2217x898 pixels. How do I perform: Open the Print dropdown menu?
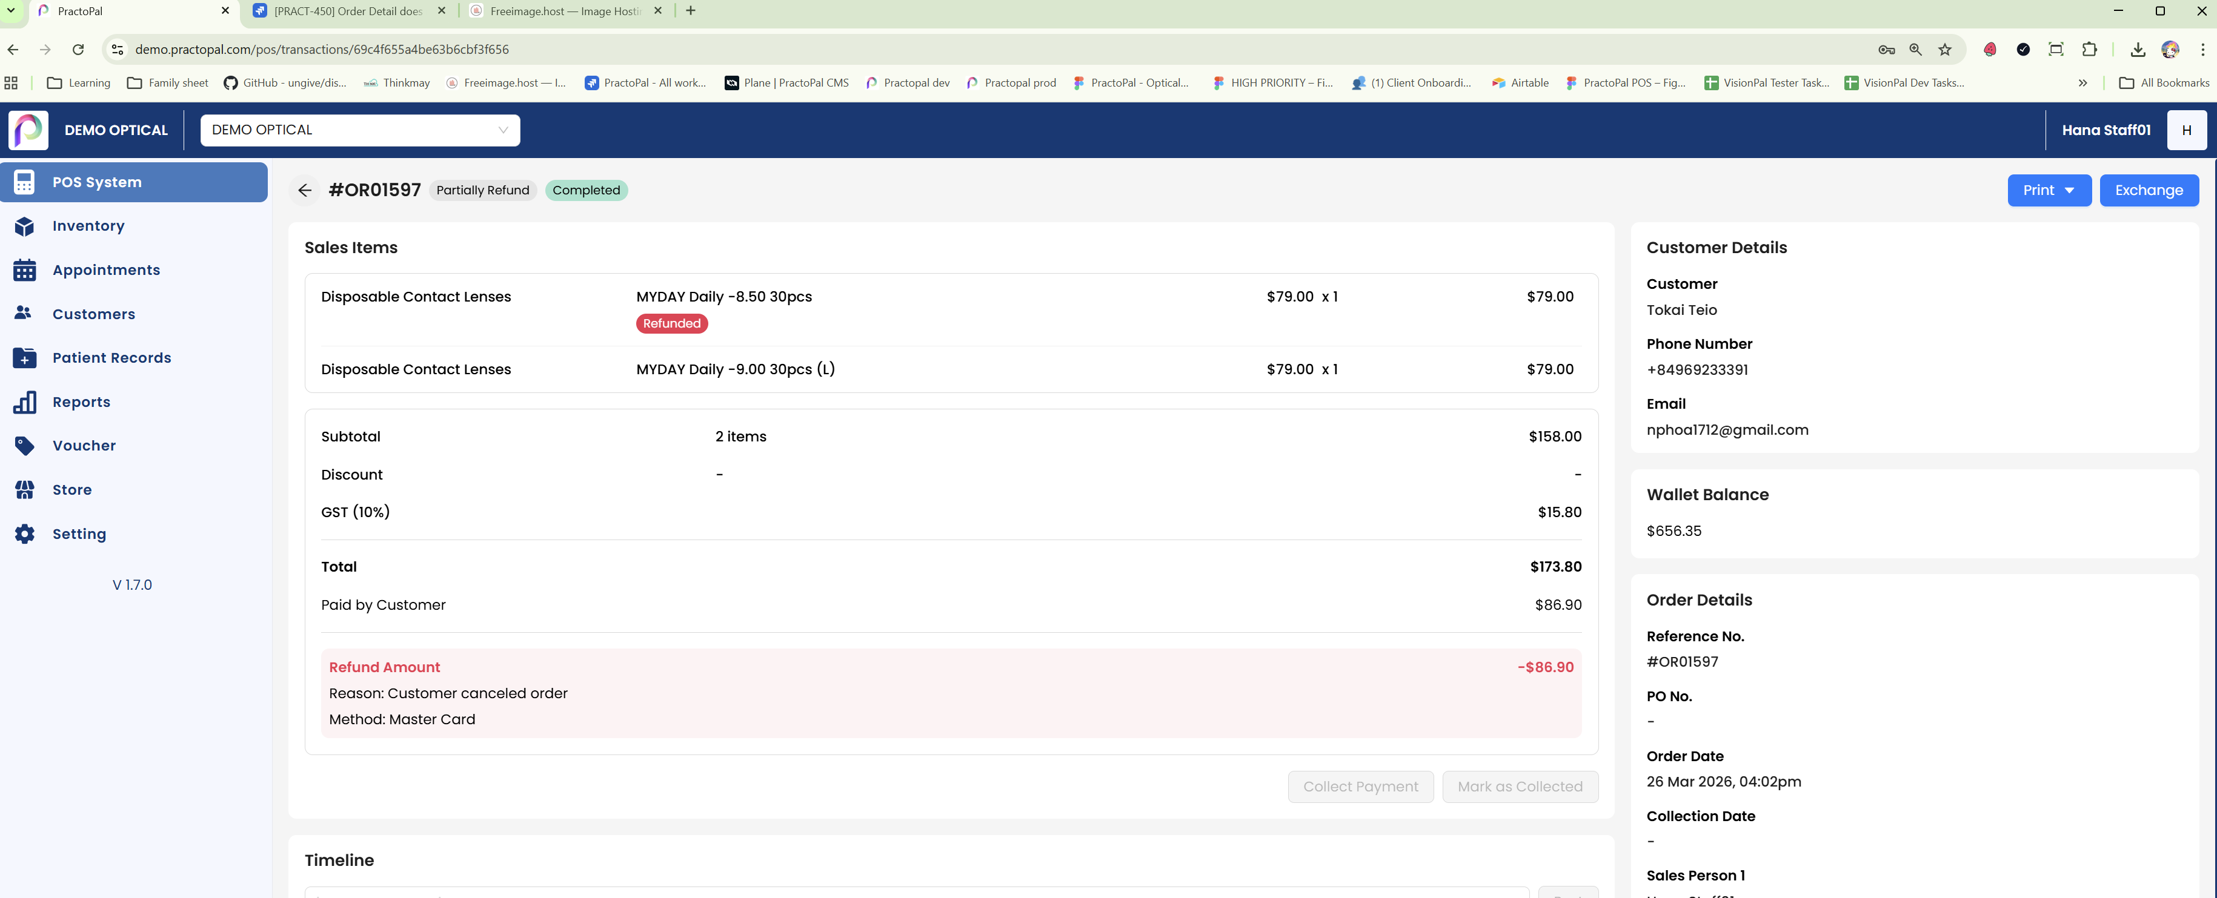[2049, 190]
